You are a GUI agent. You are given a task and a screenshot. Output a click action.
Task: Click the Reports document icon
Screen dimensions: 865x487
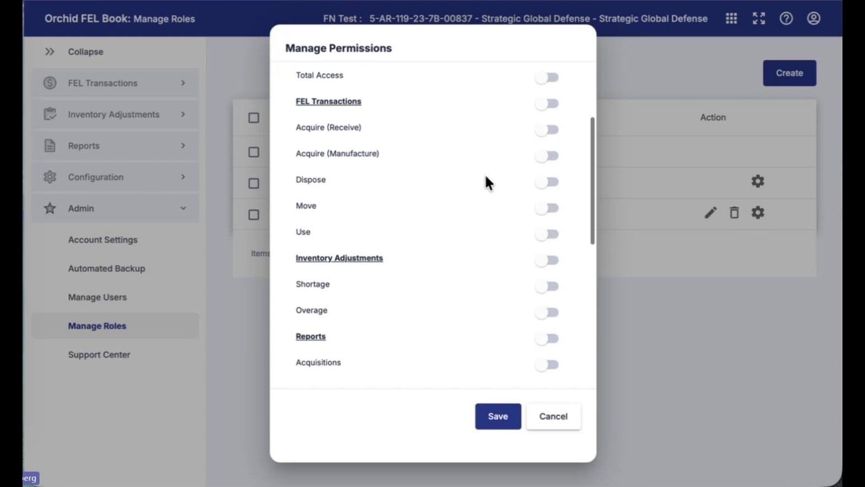[50, 145]
